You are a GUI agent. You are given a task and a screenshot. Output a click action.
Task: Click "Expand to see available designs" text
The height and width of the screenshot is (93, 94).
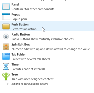[30, 84]
